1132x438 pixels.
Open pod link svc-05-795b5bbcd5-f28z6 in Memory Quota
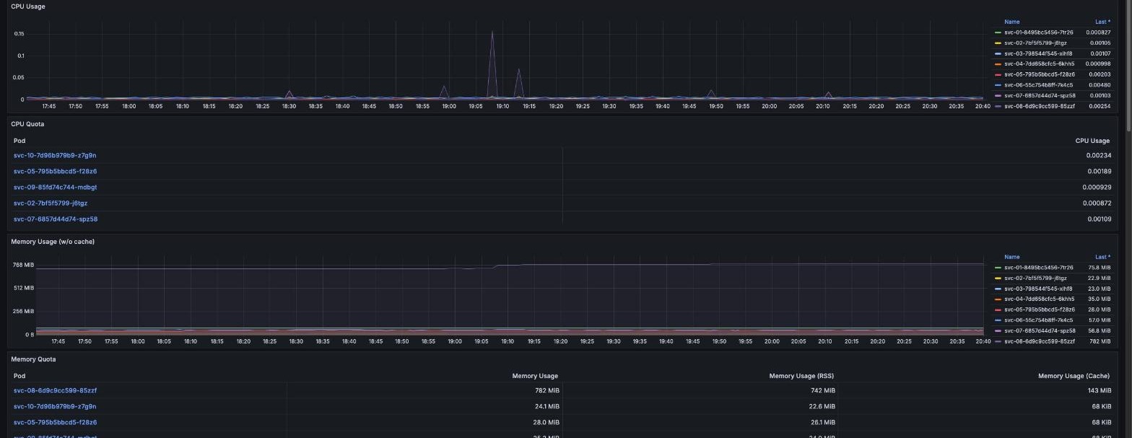(55, 423)
